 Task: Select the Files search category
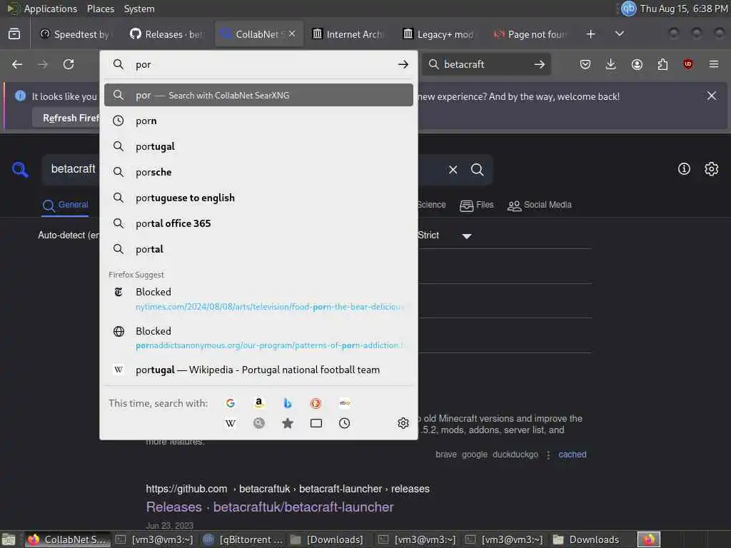pos(476,205)
